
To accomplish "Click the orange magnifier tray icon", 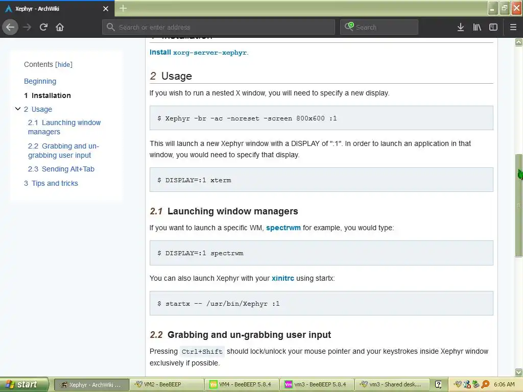I will (485, 384).
